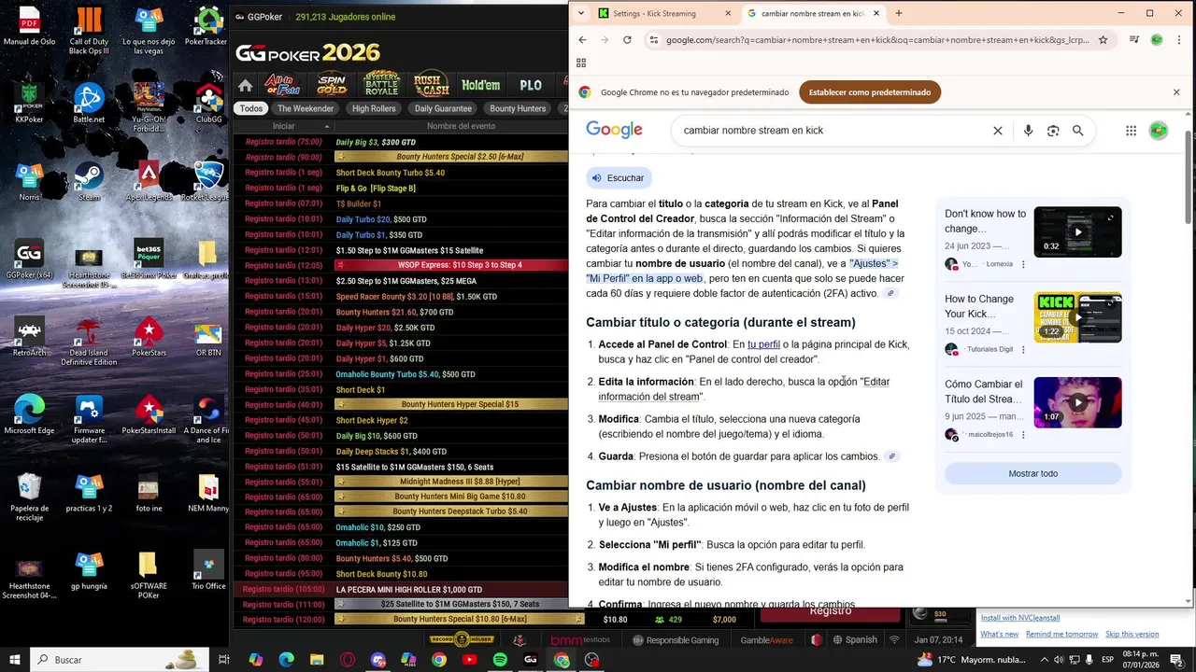Bookmark this page with star icon
Viewport: 1196px width, 672px height.
click(x=1103, y=40)
